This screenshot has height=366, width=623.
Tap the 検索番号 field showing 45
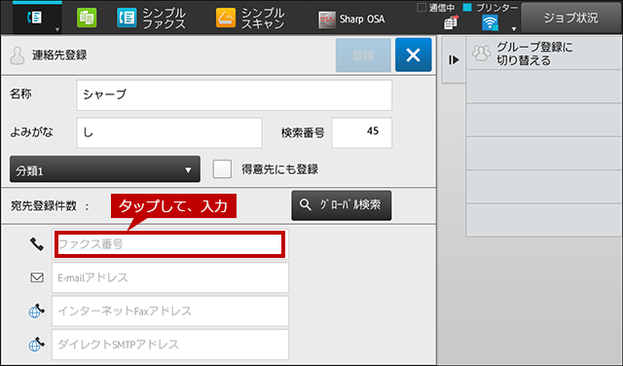361,132
